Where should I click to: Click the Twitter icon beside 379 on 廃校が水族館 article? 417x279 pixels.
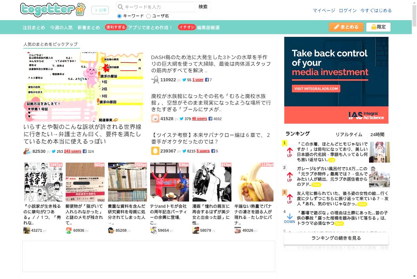pos(181,119)
